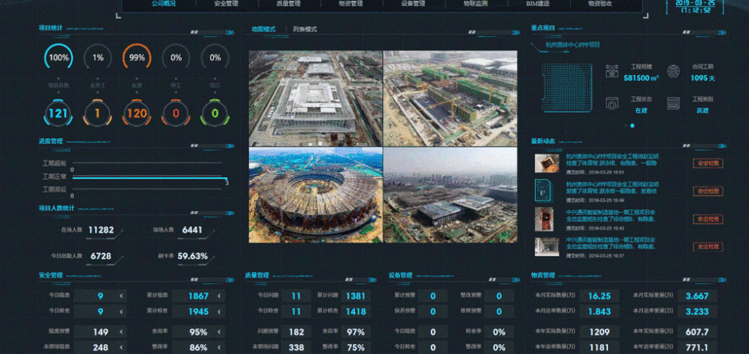
Task: Click the 工程规模 camera icon
Action: click(612, 71)
